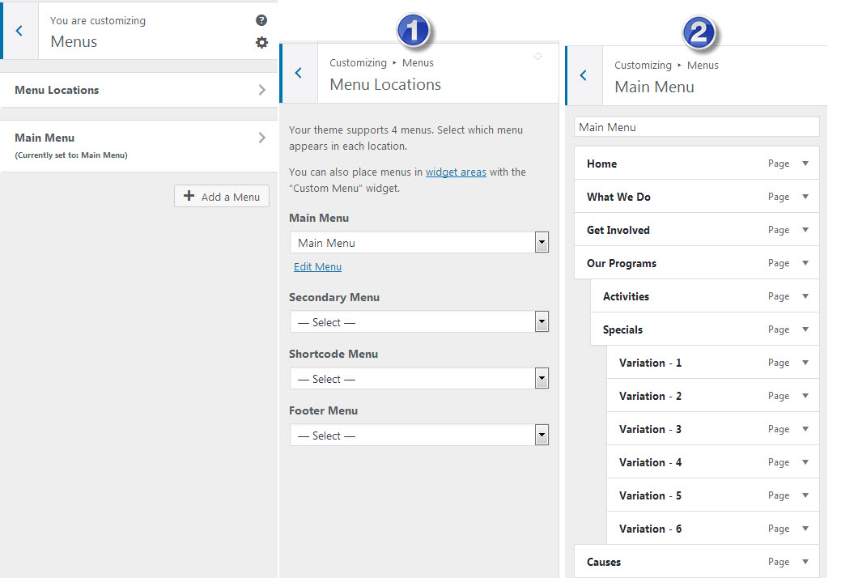Click the help question mark icon

click(261, 21)
